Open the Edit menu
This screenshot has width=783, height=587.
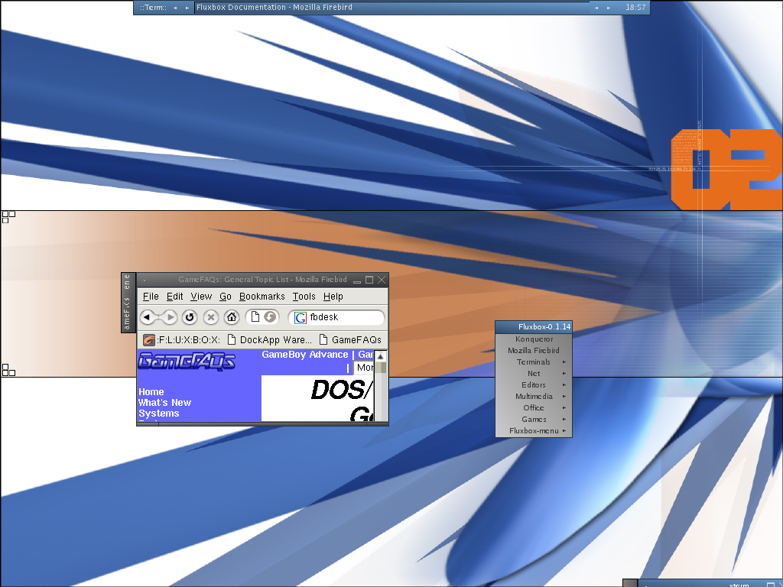175,297
